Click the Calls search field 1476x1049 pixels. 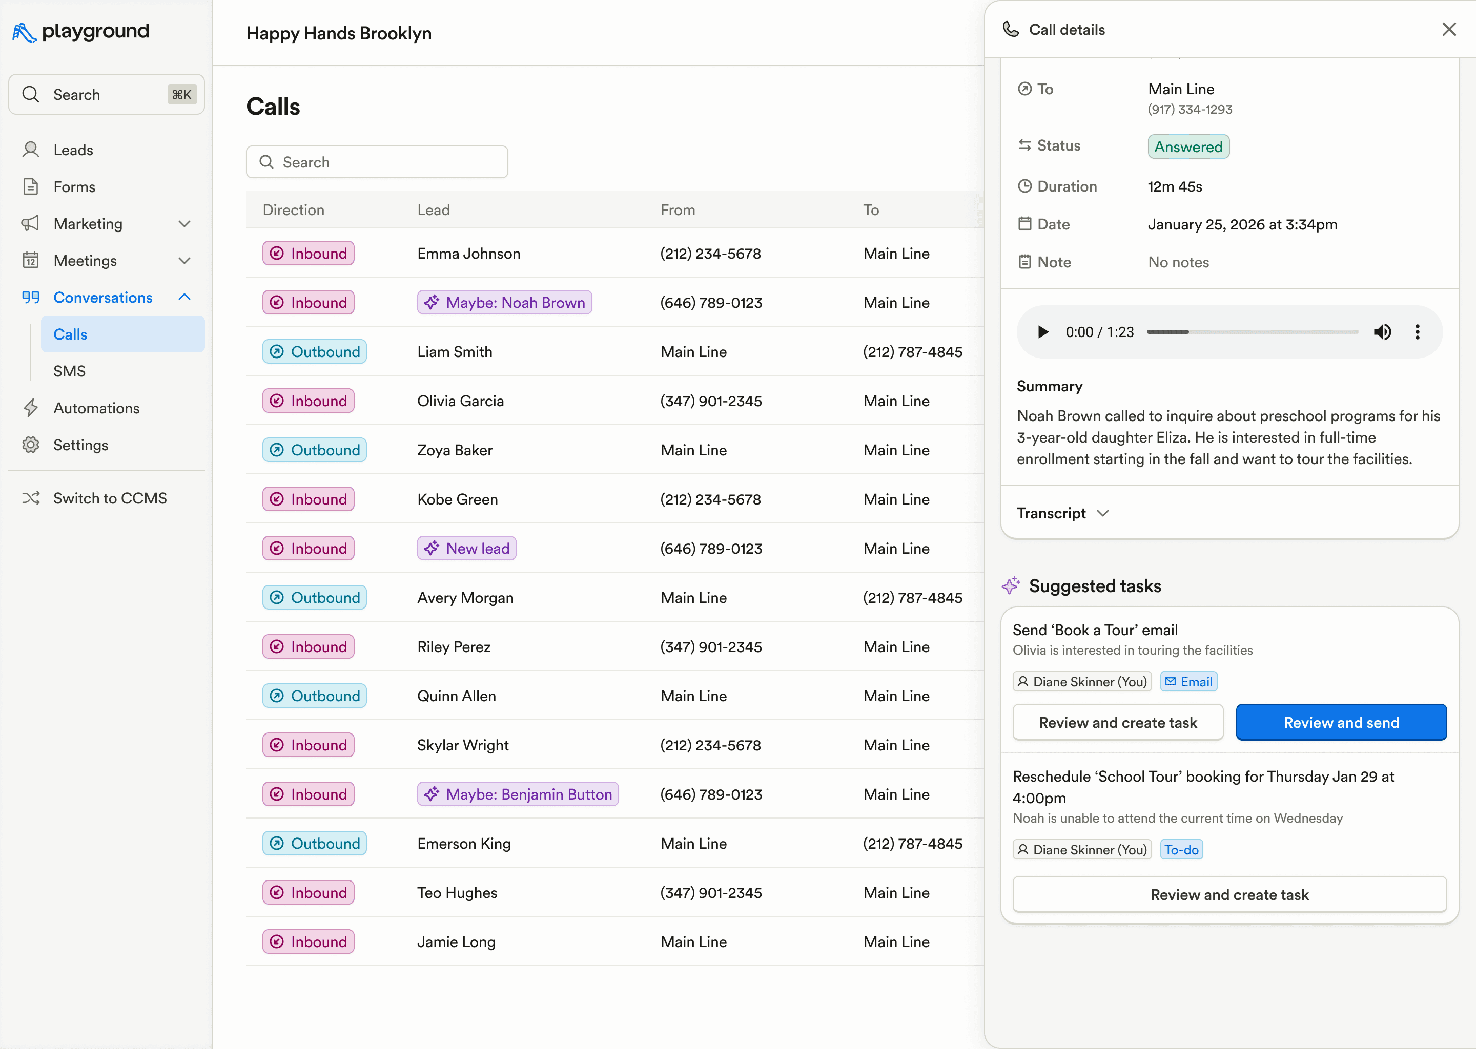377,161
